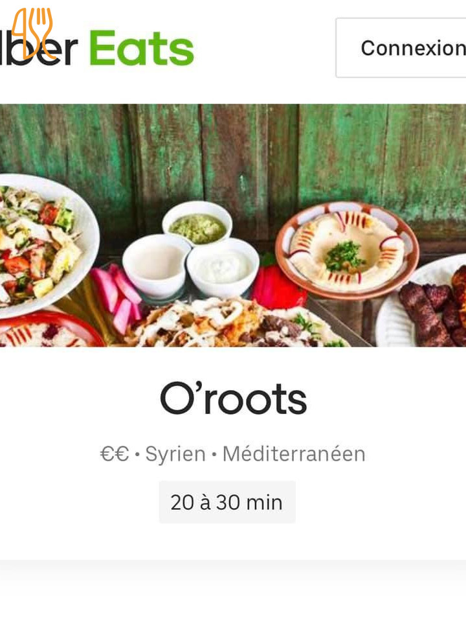Image resolution: width=466 pixels, height=622 pixels.
Task: Click the orange fork and spoon watermark icon
Action: pyautogui.click(x=32, y=33)
